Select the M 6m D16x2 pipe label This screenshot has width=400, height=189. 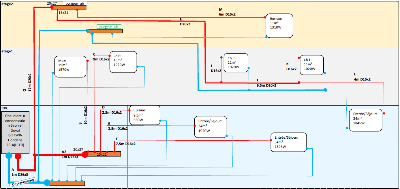(x=227, y=12)
